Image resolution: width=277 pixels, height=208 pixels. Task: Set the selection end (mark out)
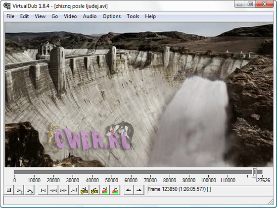(139, 190)
